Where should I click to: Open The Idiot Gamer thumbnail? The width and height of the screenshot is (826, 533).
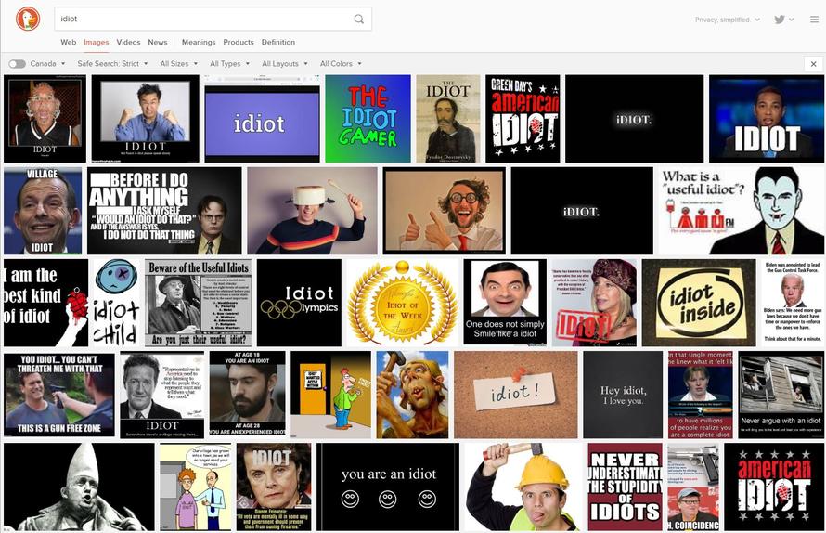[368, 119]
